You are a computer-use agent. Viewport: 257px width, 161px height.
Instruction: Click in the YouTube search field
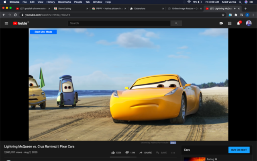click(x=118, y=23)
